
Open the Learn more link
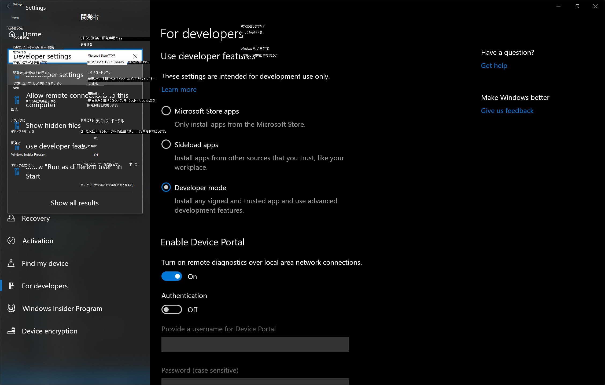pyautogui.click(x=179, y=89)
